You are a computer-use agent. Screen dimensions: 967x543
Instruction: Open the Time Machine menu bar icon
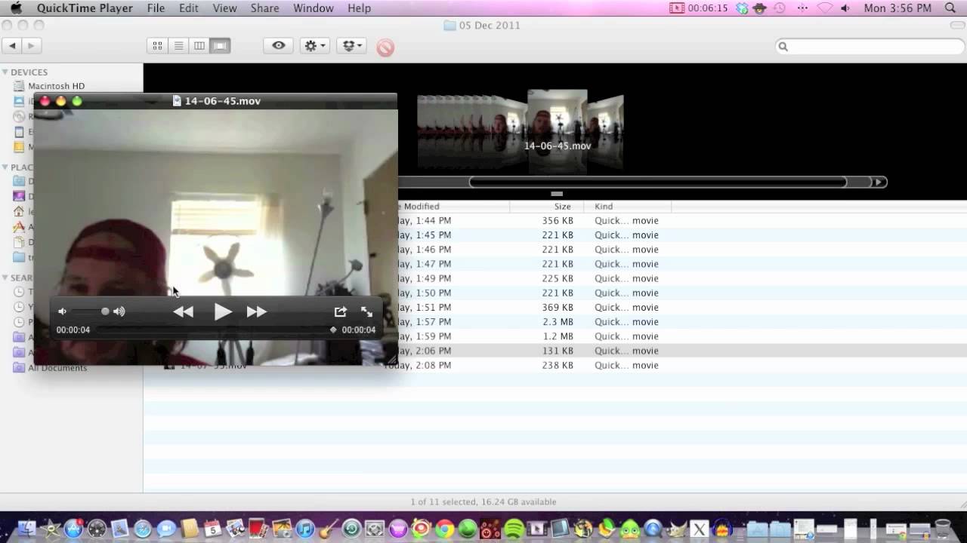coord(780,8)
